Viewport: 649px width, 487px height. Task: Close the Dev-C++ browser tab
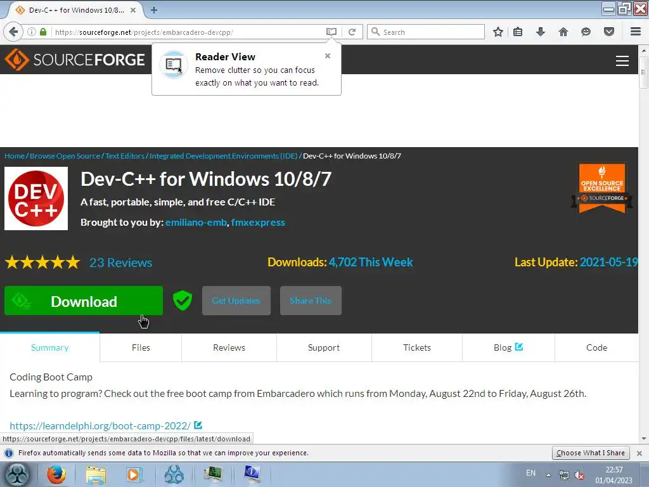pyautogui.click(x=133, y=10)
